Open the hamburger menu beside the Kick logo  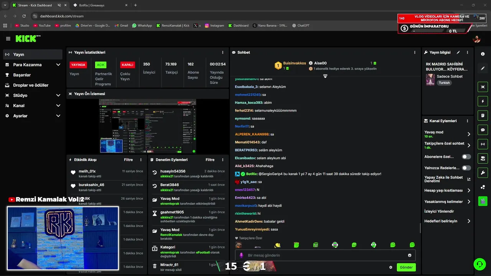point(8,39)
